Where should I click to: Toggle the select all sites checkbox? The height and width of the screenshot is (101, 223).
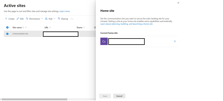tap(7, 28)
